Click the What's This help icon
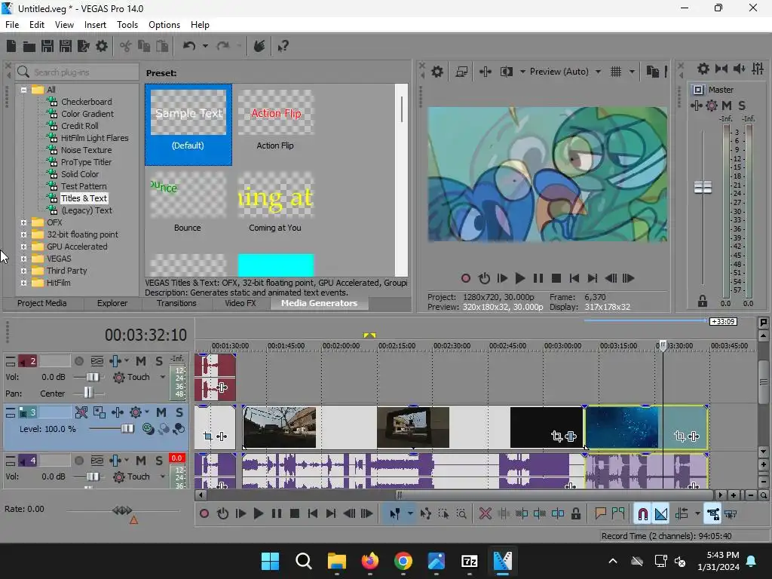Image resolution: width=772 pixels, height=579 pixels. point(283,46)
